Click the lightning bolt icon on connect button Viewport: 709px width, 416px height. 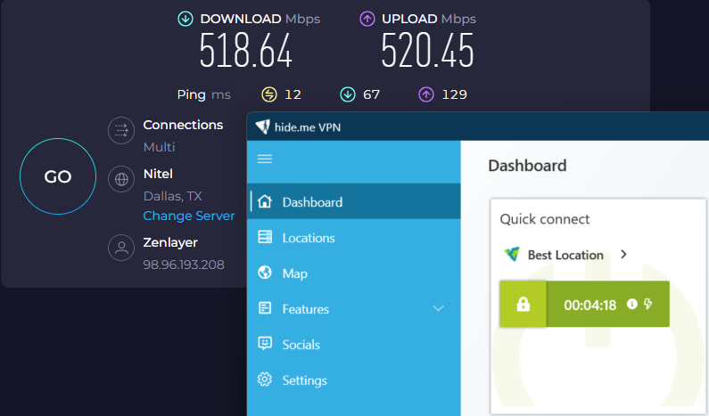coord(648,304)
